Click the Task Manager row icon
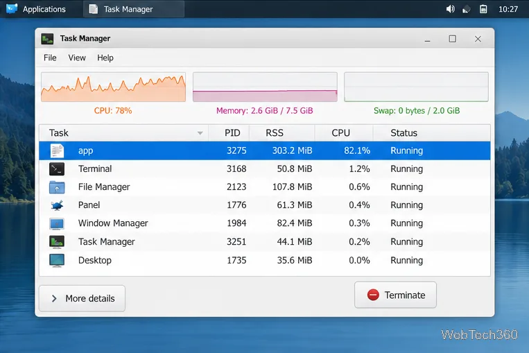 point(57,241)
